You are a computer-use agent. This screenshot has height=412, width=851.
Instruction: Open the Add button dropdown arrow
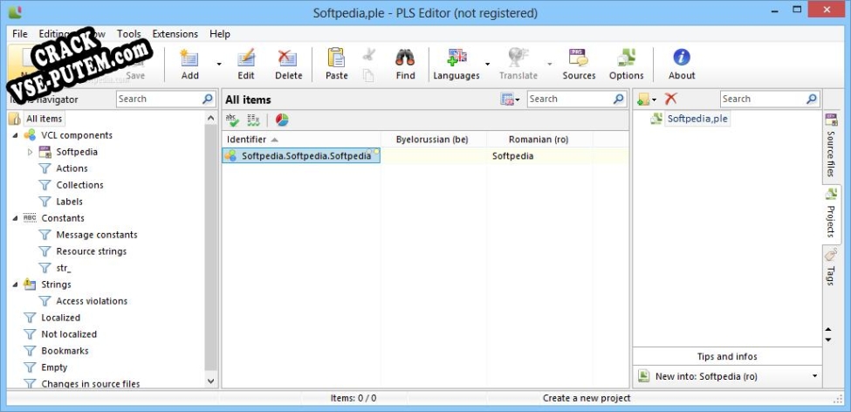[219, 64]
